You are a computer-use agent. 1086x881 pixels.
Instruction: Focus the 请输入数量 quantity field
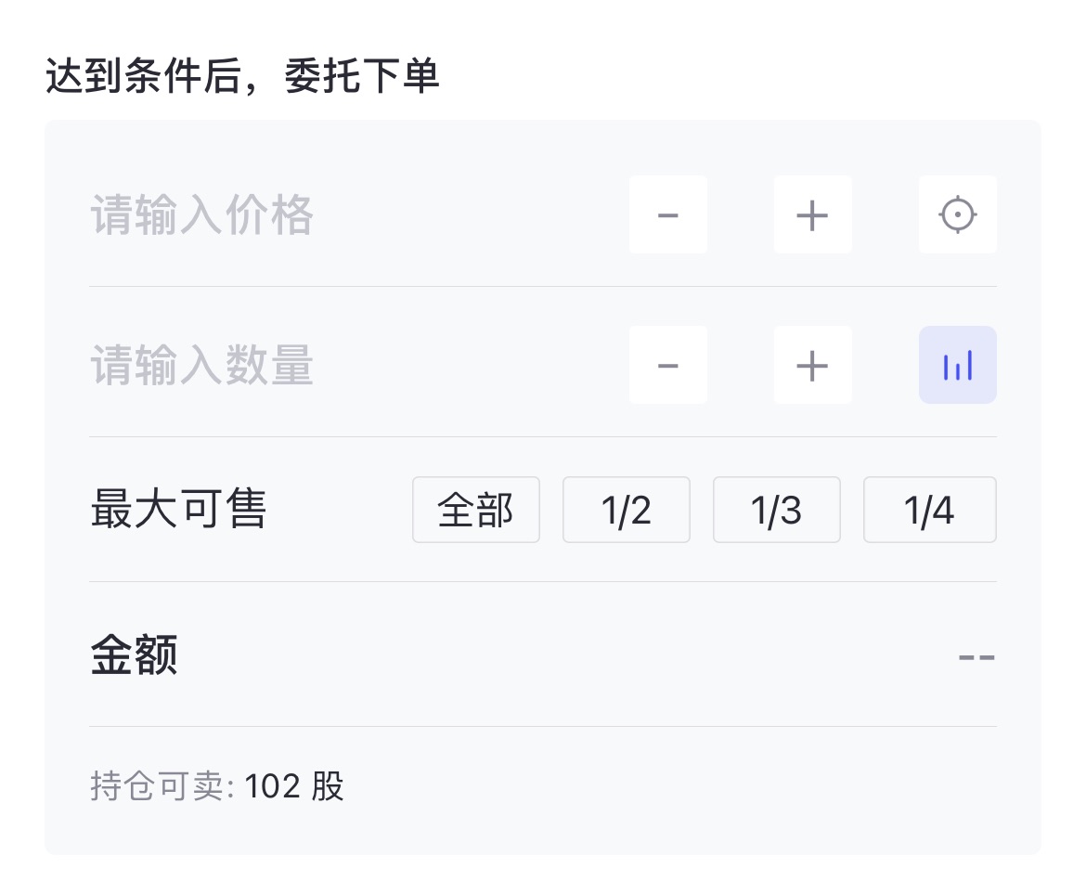tap(354, 365)
